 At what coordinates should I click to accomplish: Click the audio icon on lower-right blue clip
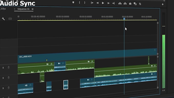click(152, 74)
